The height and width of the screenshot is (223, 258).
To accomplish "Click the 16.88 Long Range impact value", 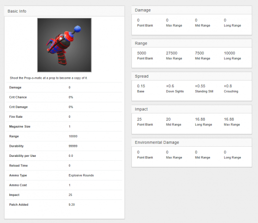I will click(x=200, y=119).
